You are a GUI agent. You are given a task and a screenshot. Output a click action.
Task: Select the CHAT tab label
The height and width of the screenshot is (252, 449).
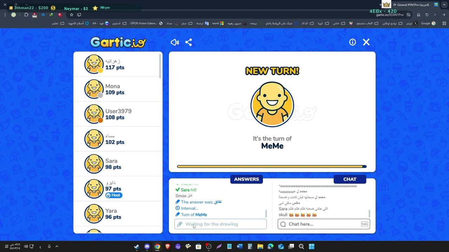point(350,179)
